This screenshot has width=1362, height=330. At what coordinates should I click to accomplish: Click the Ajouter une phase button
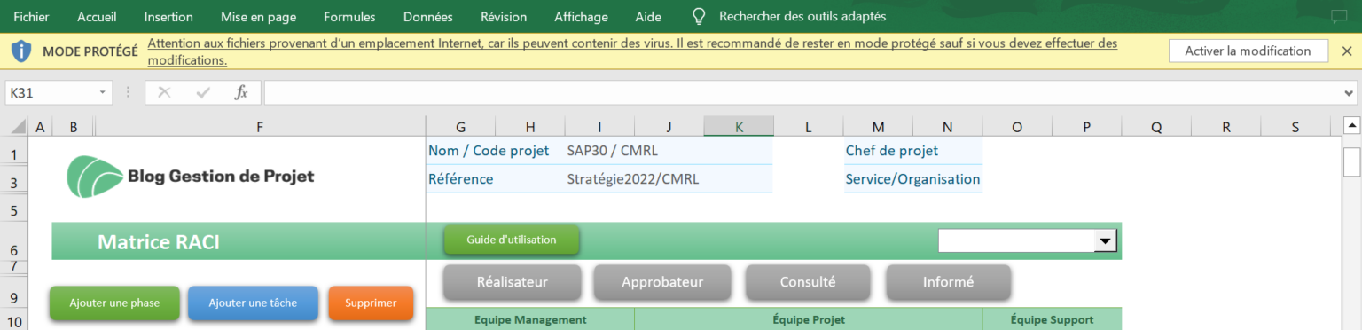(114, 302)
